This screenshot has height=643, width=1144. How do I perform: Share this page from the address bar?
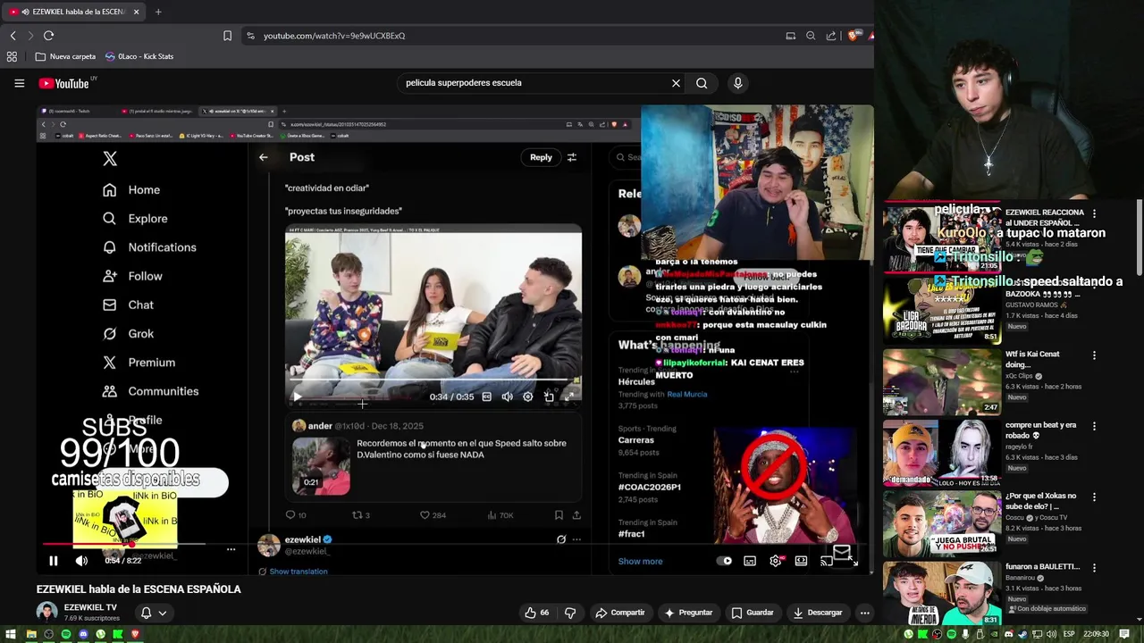831,36
